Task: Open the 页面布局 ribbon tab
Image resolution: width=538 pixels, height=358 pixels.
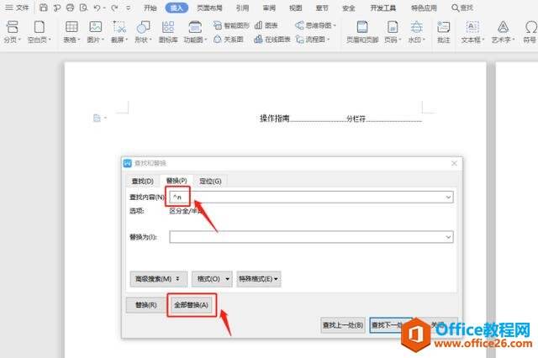Action: click(209, 8)
